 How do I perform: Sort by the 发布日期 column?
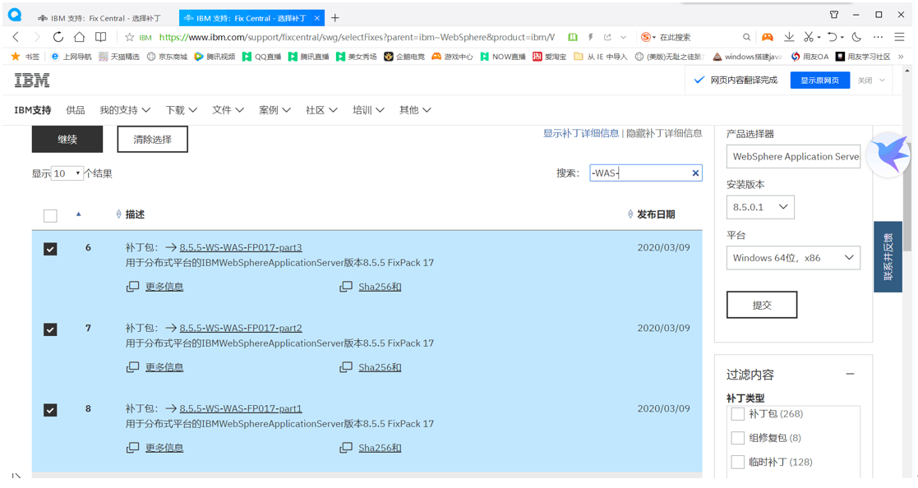(x=656, y=214)
